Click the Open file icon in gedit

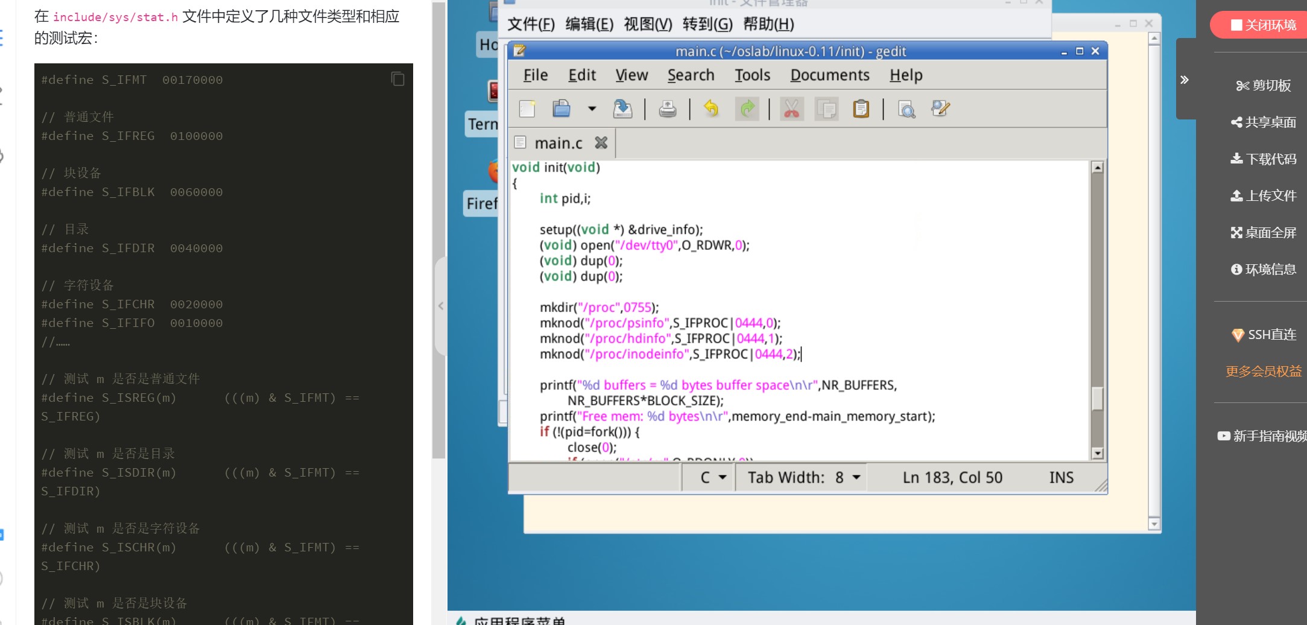(x=562, y=109)
